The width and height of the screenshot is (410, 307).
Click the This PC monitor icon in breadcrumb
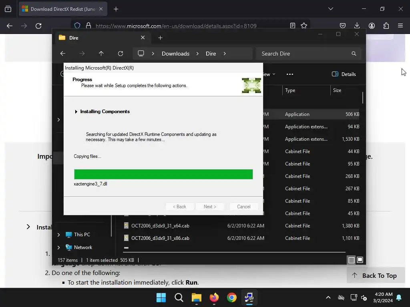[141, 54]
